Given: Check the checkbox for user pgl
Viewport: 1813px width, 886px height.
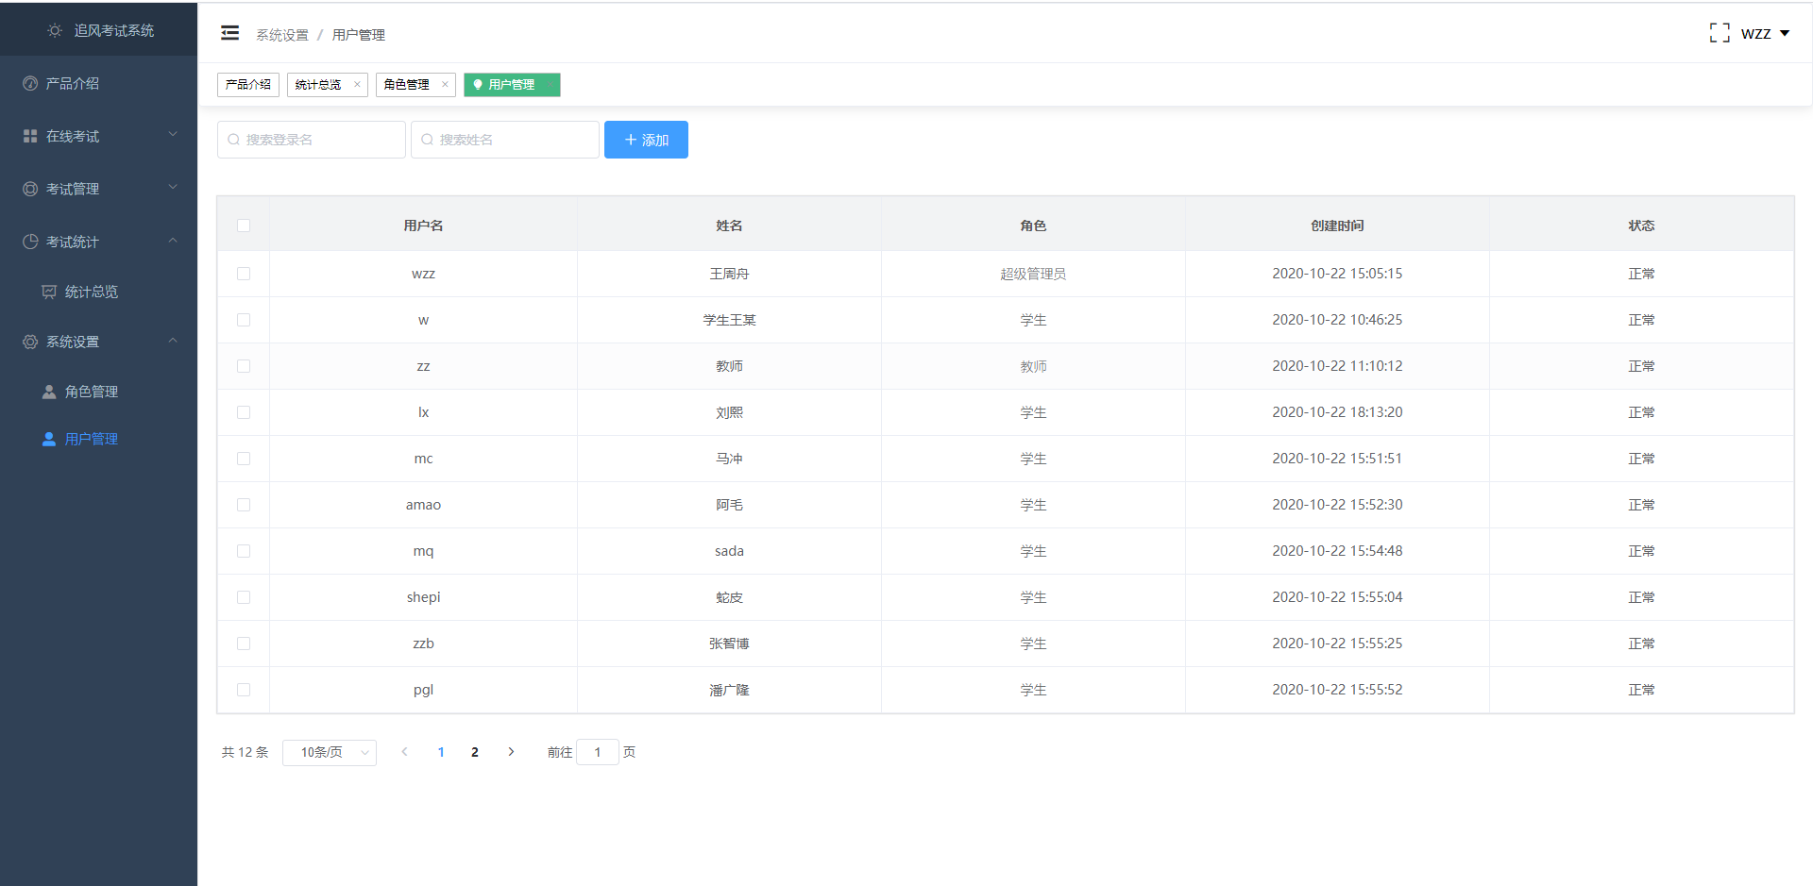Looking at the screenshot, I should (244, 690).
